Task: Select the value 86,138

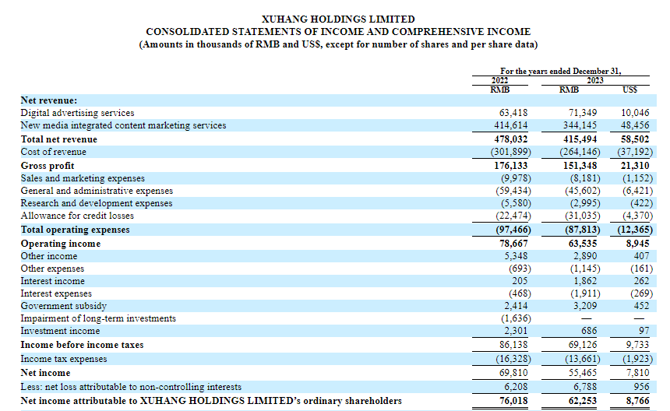Action: click(x=513, y=345)
